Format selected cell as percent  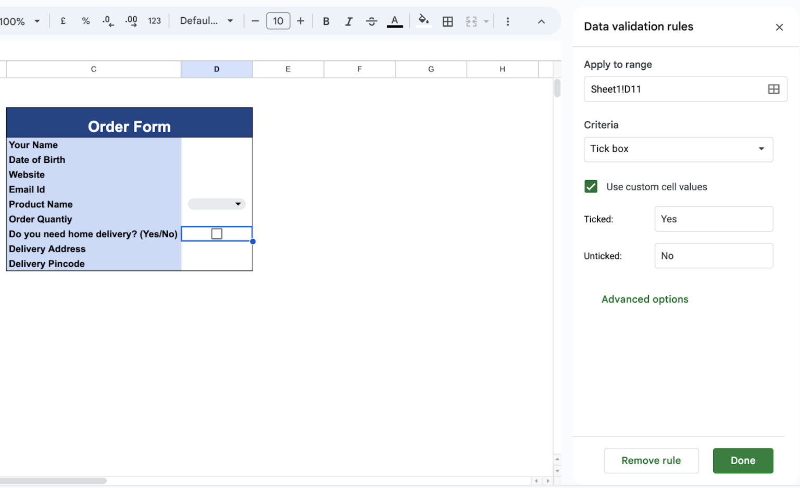(x=85, y=21)
